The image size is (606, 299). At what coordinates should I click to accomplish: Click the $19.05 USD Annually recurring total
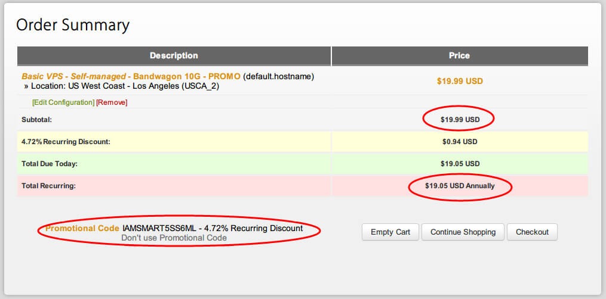click(x=460, y=186)
